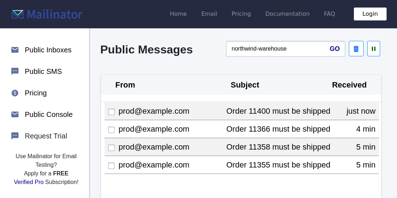Click the '4 min' received time

coord(366,129)
